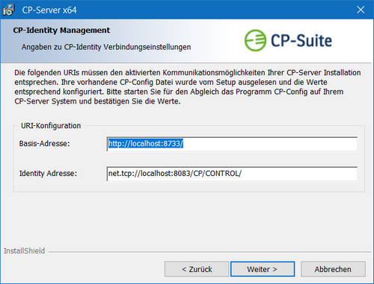The image size is (374, 284).
Task: Continue setup with the Weiter button
Action: pos(263,269)
